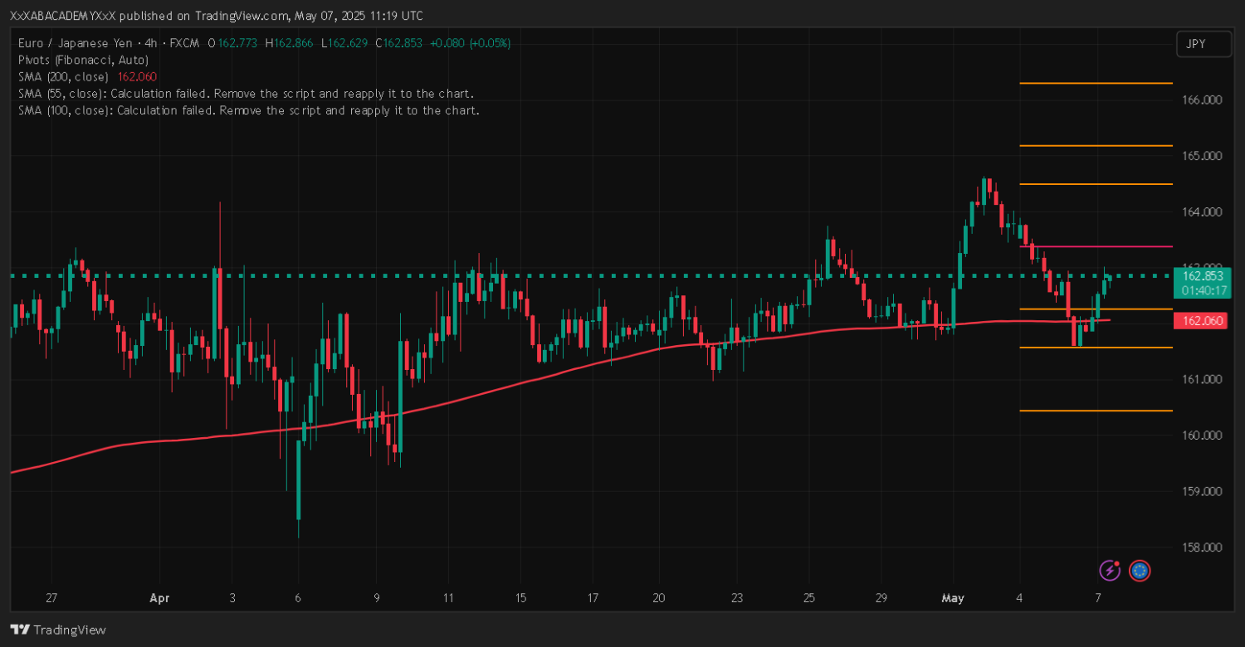Image resolution: width=1245 pixels, height=647 pixels.
Task: Click the SMA (55, close) calculation failed message
Action: click(246, 93)
